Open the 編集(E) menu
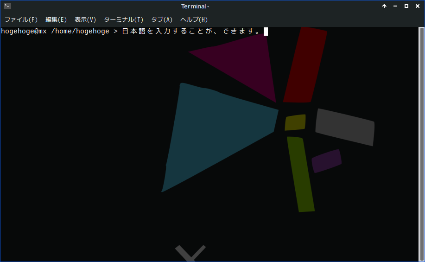 tap(56, 19)
